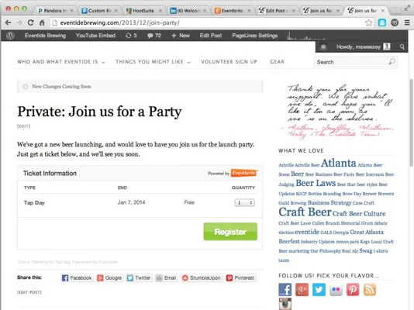This screenshot has width=414, height=310.
Task: Click Edit Post in the admin bar
Action: [x=210, y=36]
